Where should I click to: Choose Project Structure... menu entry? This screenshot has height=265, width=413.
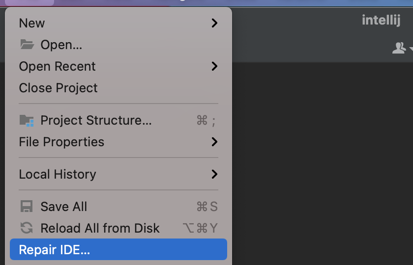(x=118, y=120)
